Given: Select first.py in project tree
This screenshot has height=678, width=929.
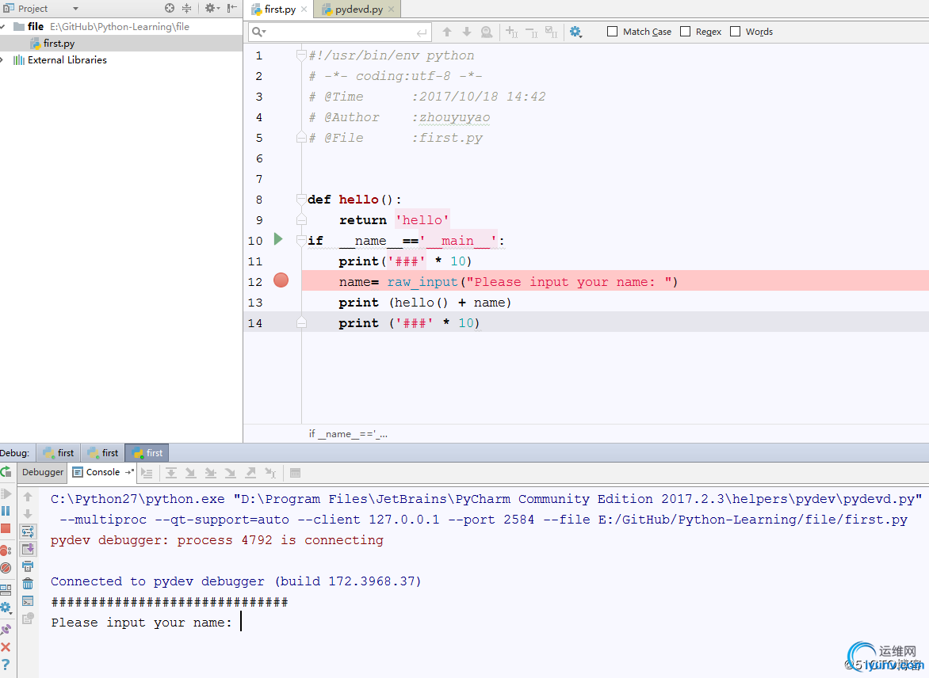Looking at the screenshot, I should click(59, 44).
